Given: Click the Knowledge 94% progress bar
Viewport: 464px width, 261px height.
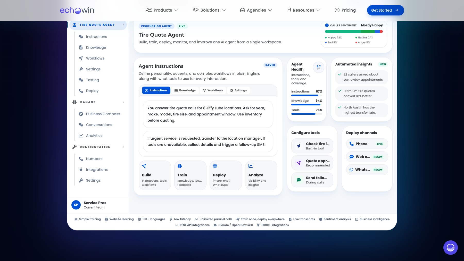Looking at the screenshot, I should (x=307, y=105).
